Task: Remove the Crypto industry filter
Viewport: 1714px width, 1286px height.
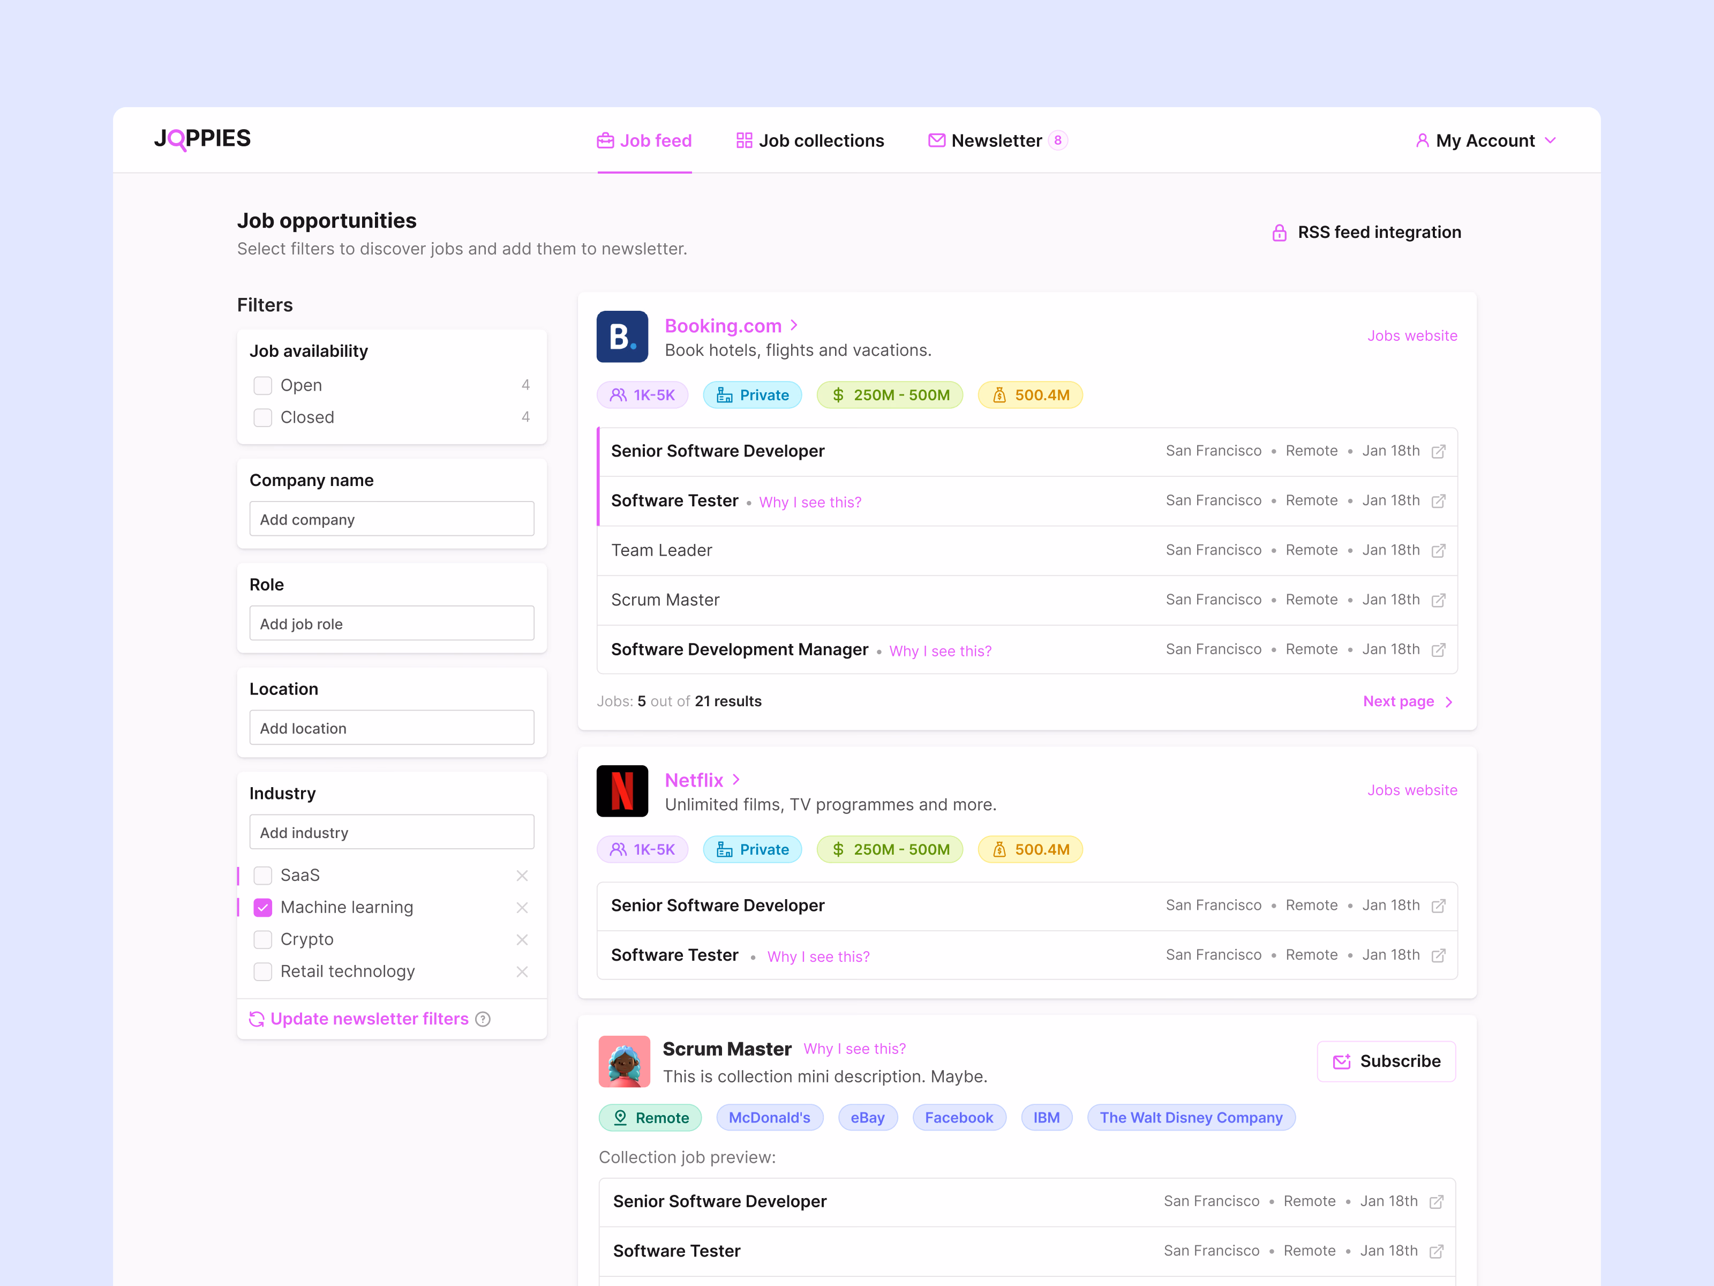Action: [x=522, y=939]
